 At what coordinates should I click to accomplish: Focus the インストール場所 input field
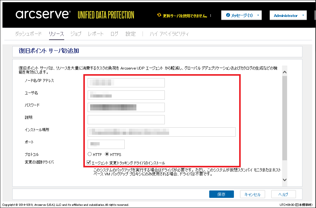click(x=162, y=132)
